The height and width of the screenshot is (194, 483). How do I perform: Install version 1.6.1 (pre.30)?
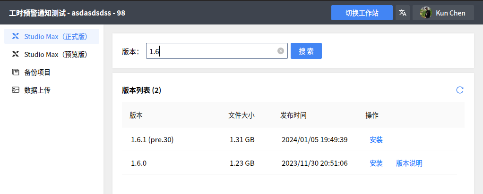click(x=376, y=140)
